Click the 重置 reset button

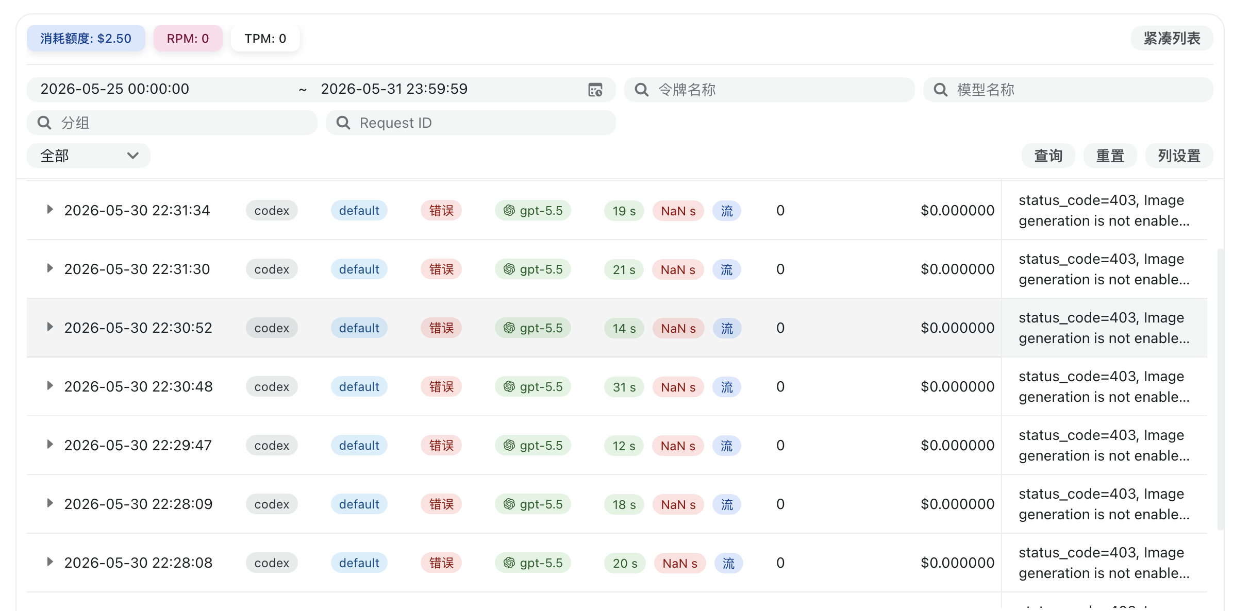pos(1110,156)
